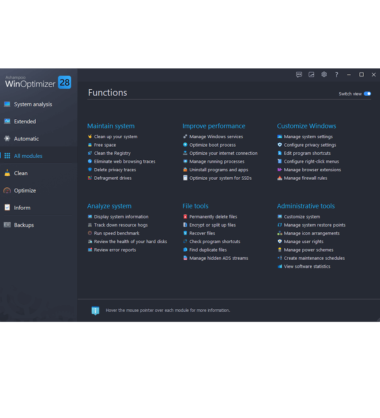Go to the Automatic section
Viewport: 380px width, 418px height.
[x=26, y=139]
